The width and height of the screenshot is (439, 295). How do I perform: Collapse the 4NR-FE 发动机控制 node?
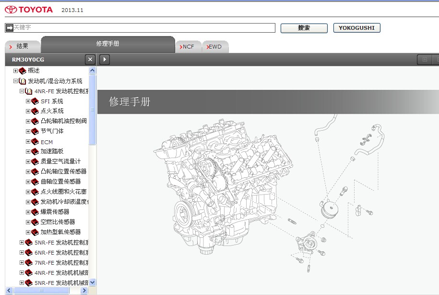pyautogui.click(x=22, y=91)
